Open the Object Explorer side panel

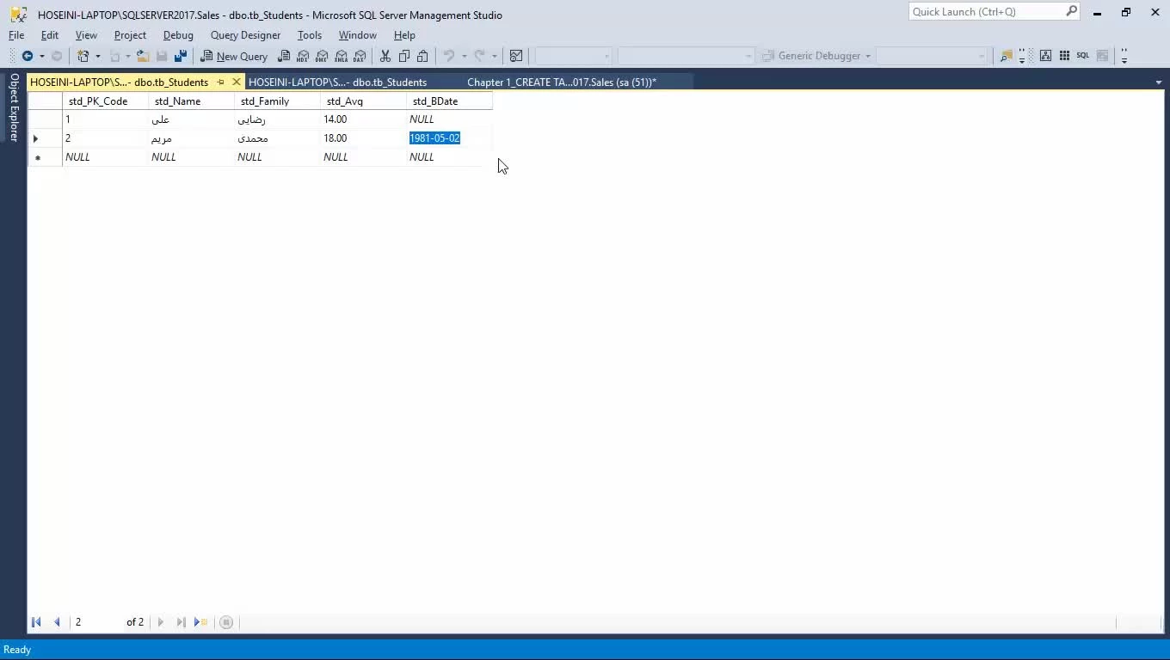[14, 107]
